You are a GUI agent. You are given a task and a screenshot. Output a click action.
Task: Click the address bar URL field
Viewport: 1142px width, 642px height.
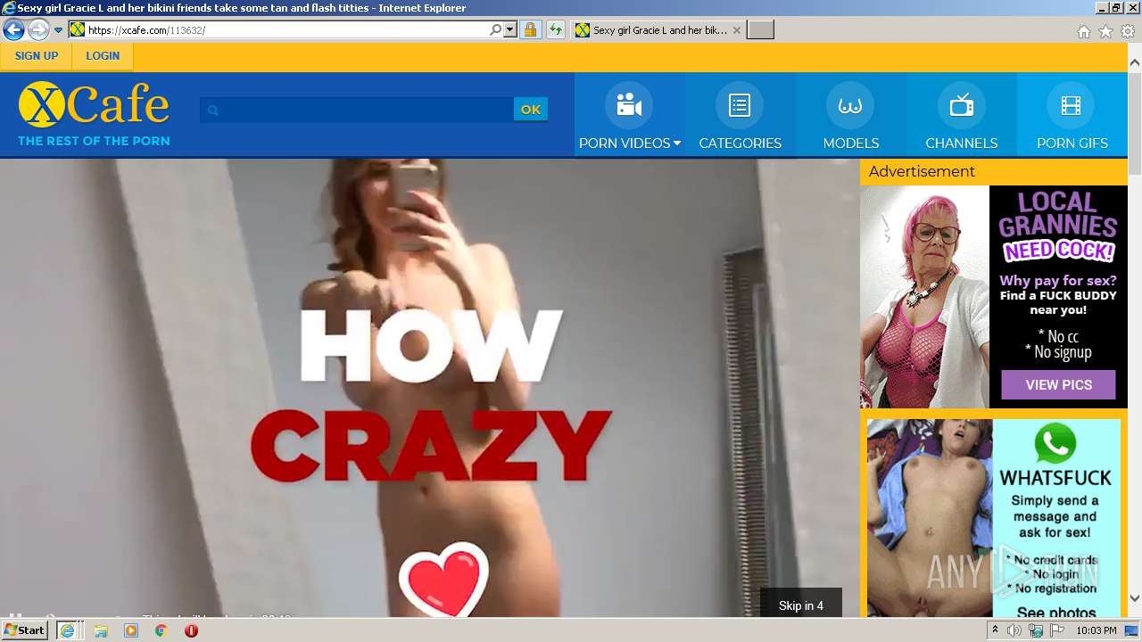tap(277, 30)
